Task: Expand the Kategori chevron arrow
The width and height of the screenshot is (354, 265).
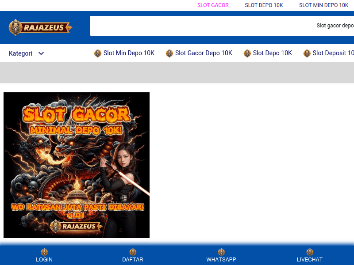Action: coord(41,53)
